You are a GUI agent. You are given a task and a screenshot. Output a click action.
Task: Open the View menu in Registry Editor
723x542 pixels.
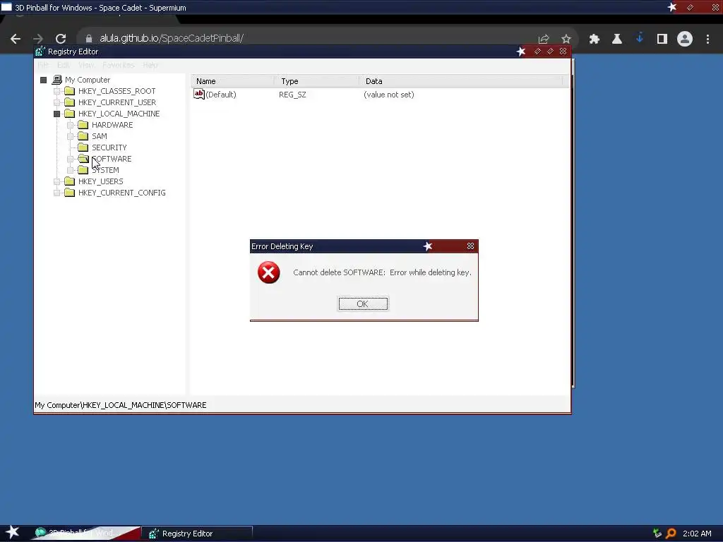point(85,65)
